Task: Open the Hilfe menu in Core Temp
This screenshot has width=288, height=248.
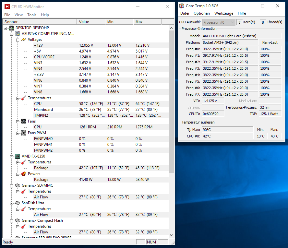Action: (242, 13)
